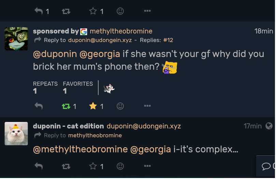Open reply #12 link
Viewport: 276px width, 179px height.
point(168,40)
